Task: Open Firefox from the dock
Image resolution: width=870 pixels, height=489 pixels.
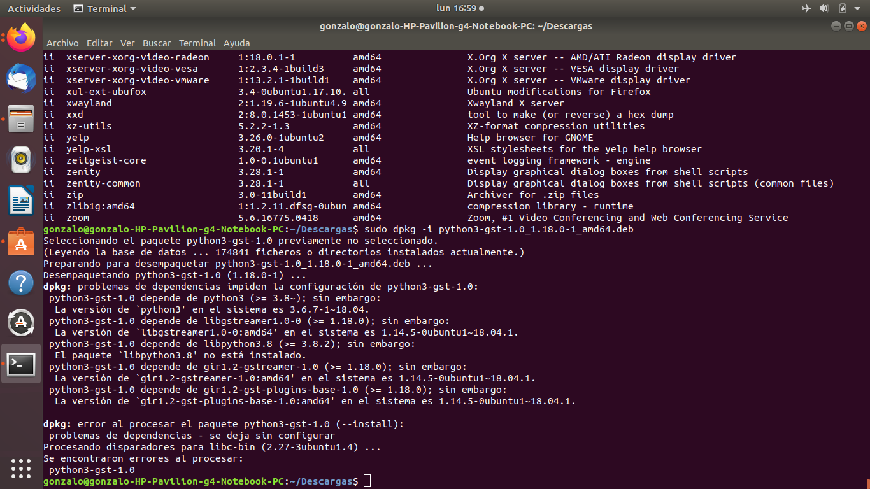Action: [21, 38]
